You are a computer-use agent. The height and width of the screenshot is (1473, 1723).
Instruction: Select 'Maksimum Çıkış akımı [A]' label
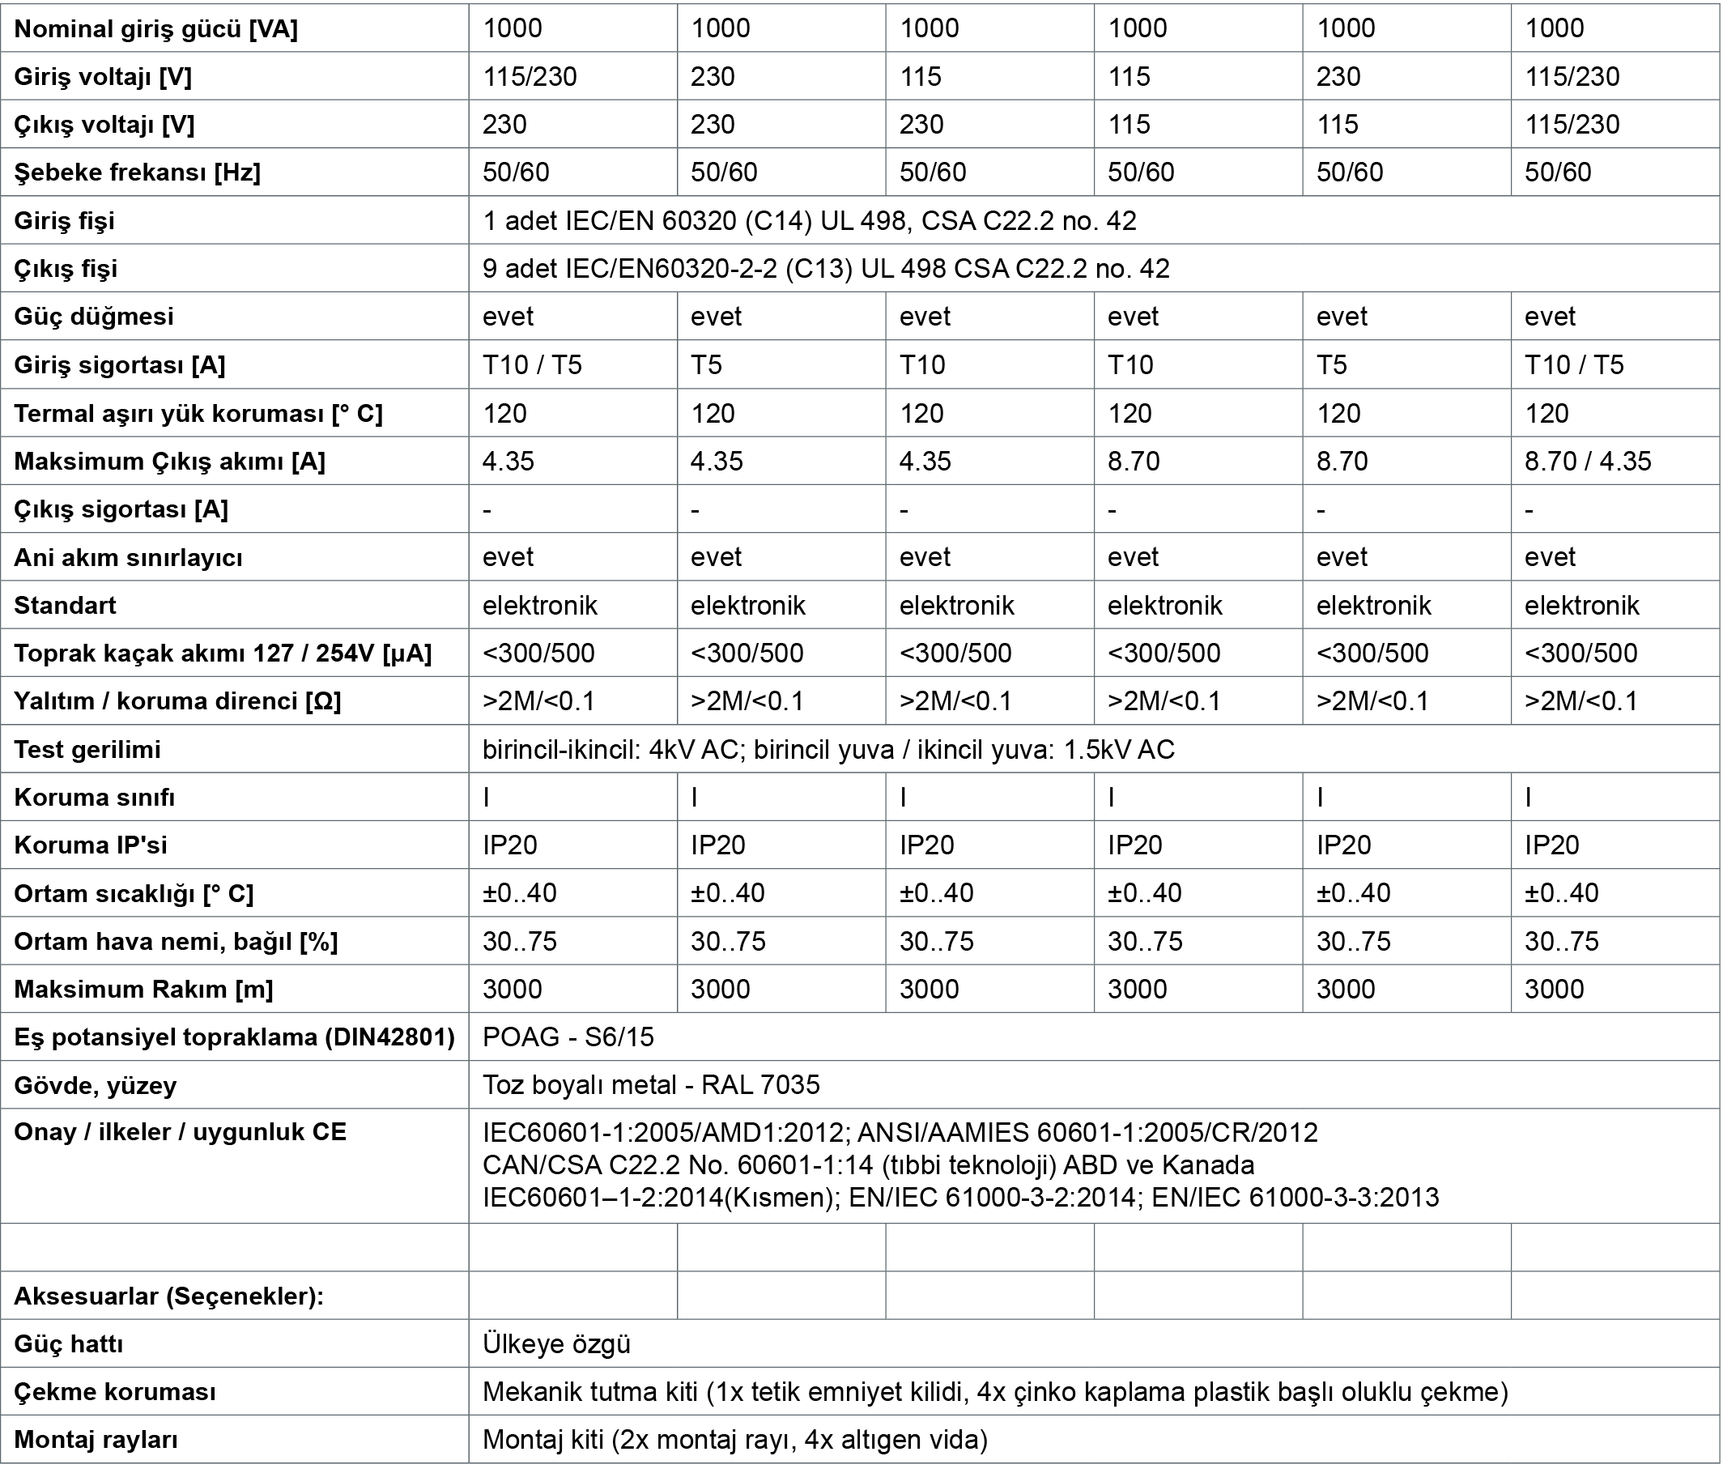[170, 462]
